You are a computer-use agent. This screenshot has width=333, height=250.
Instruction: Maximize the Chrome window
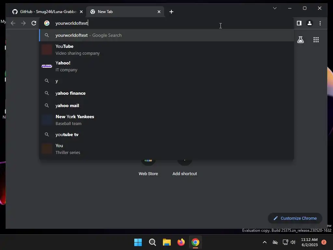304,8
